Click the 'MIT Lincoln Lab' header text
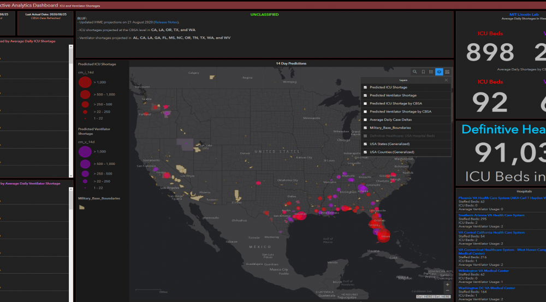Screen dimensions: 546x302 point(524,15)
